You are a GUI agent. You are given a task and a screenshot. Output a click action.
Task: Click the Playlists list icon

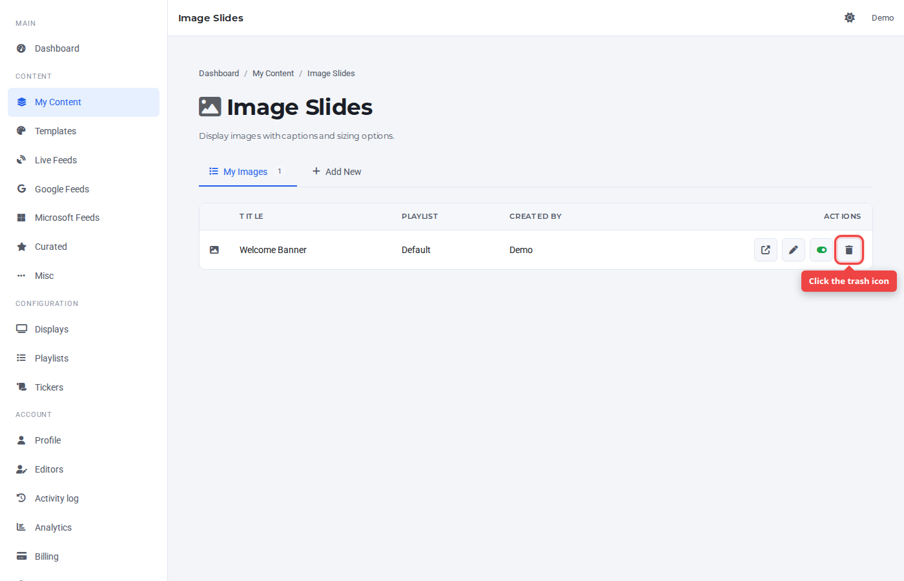21,358
